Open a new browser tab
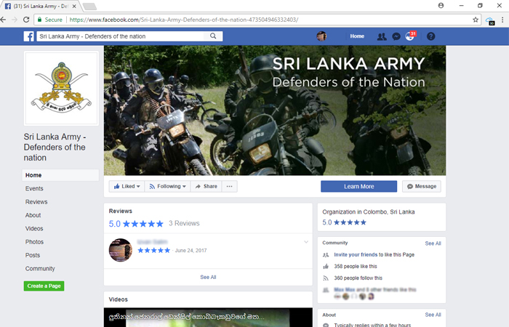This screenshot has height=327, width=509. pos(89,6)
